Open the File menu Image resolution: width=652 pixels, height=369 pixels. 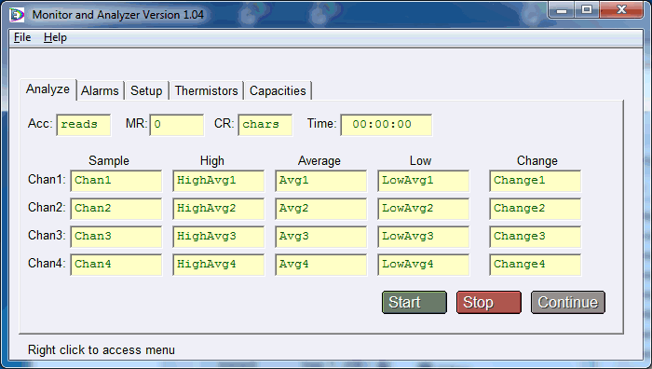pos(22,37)
